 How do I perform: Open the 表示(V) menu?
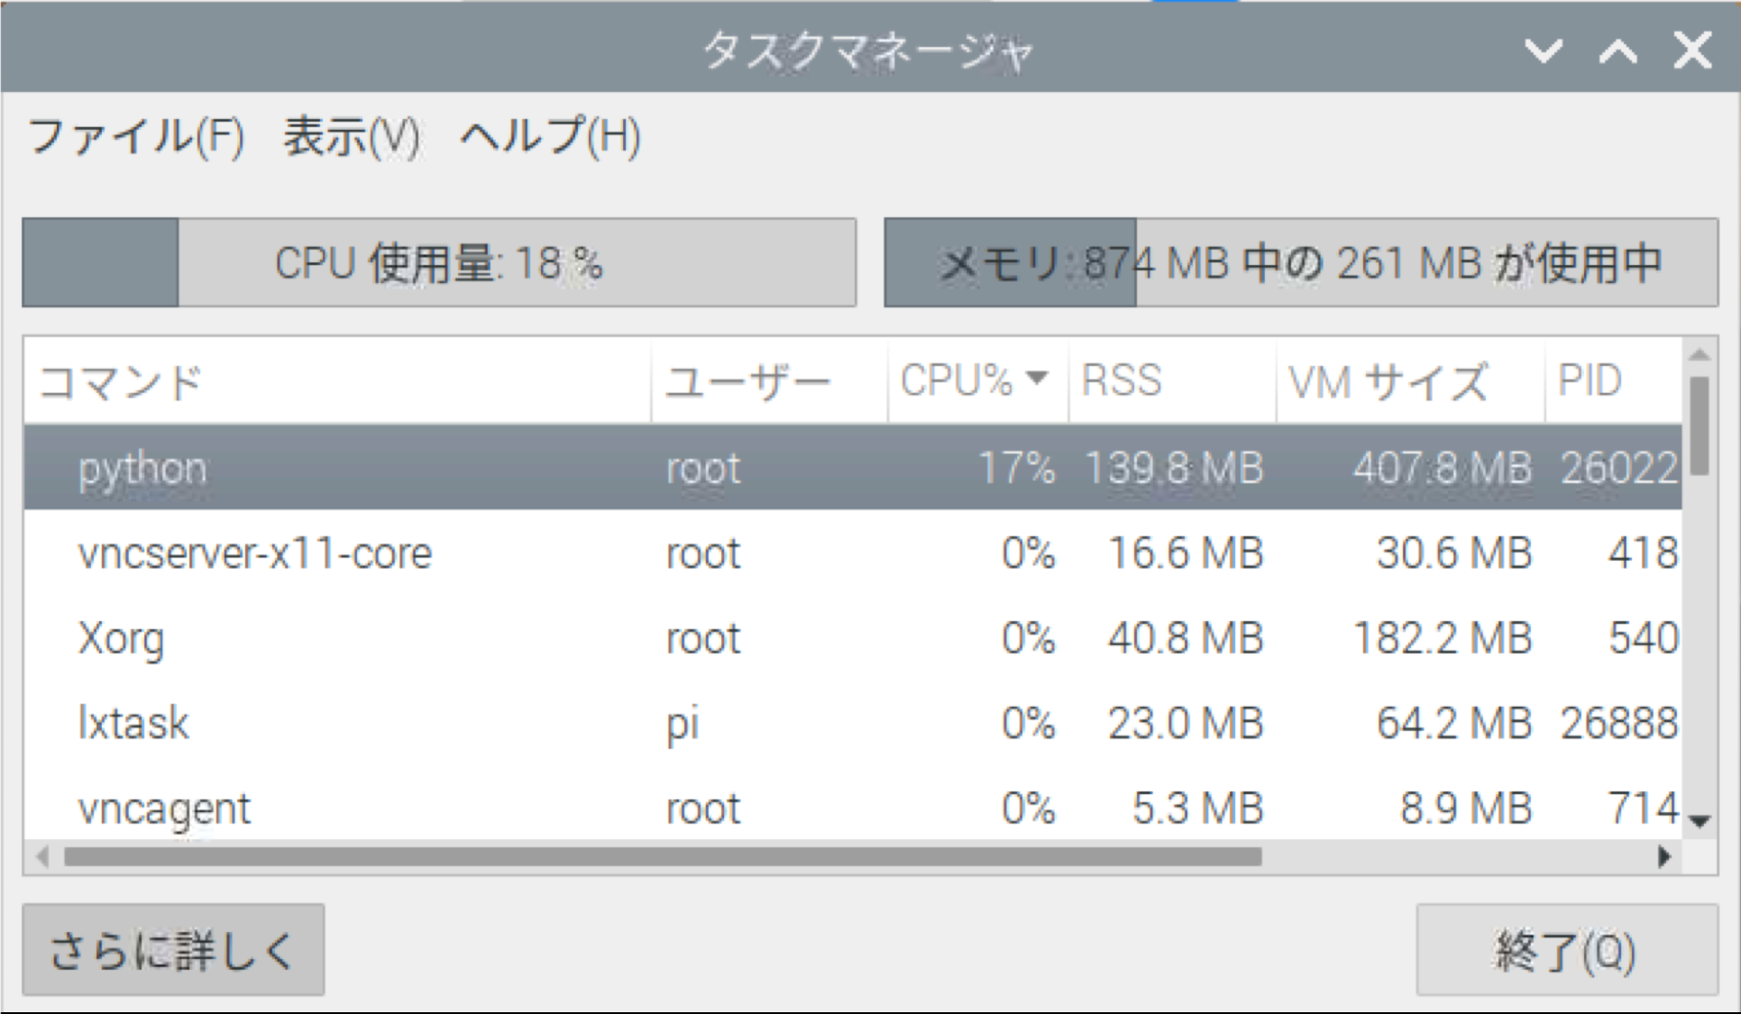coord(352,137)
